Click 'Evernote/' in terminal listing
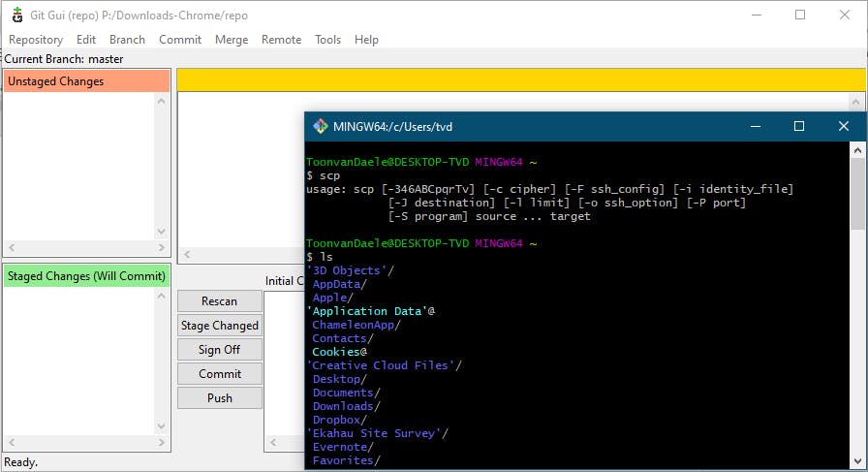 343,447
